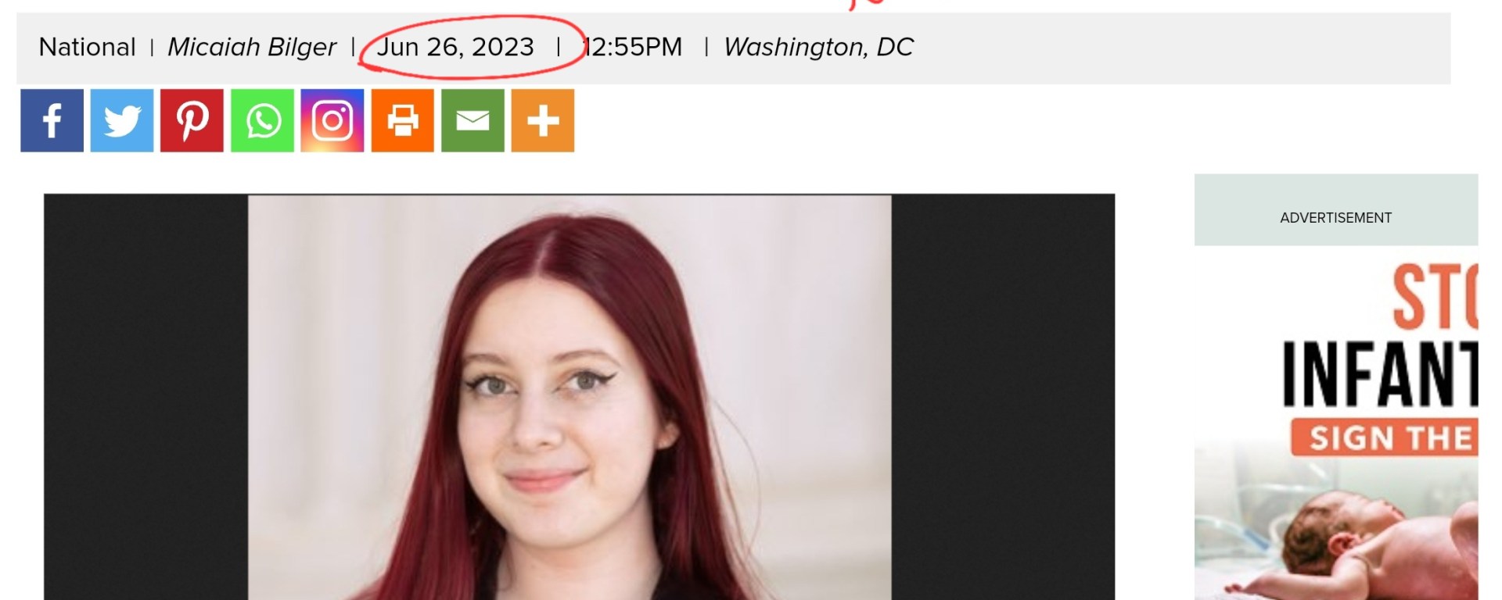Pin article on Pinterest

tap(192, 120)
